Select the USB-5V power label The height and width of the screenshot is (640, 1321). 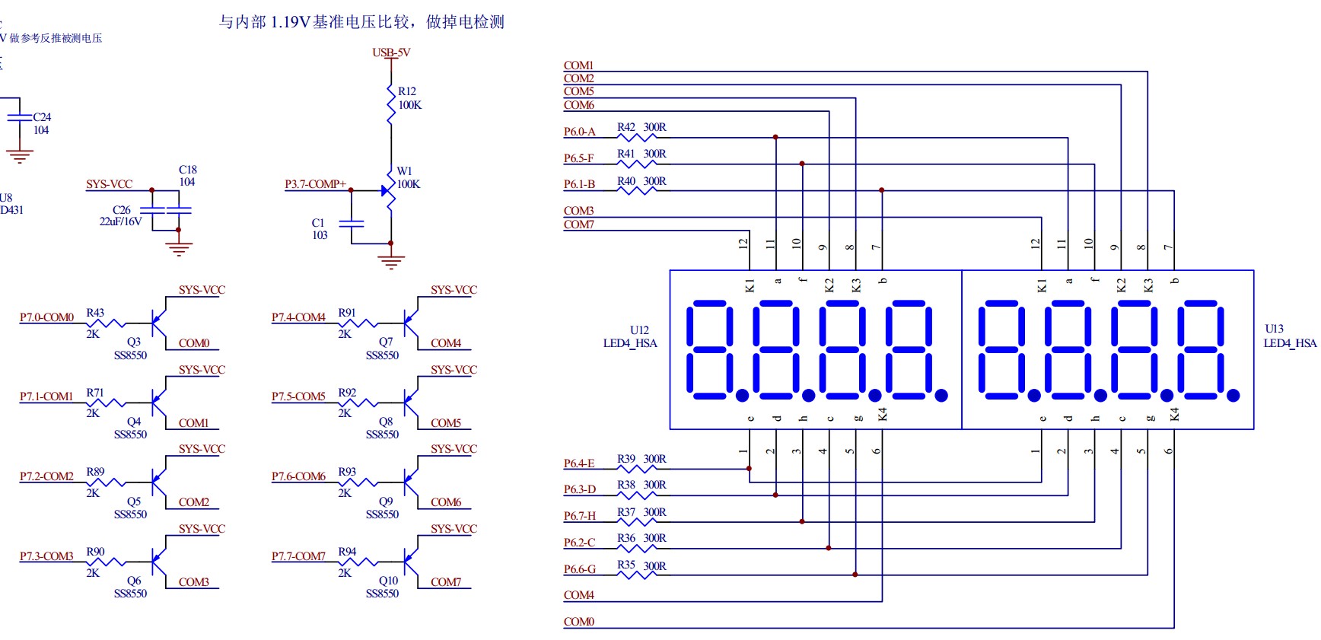[391, 53]
